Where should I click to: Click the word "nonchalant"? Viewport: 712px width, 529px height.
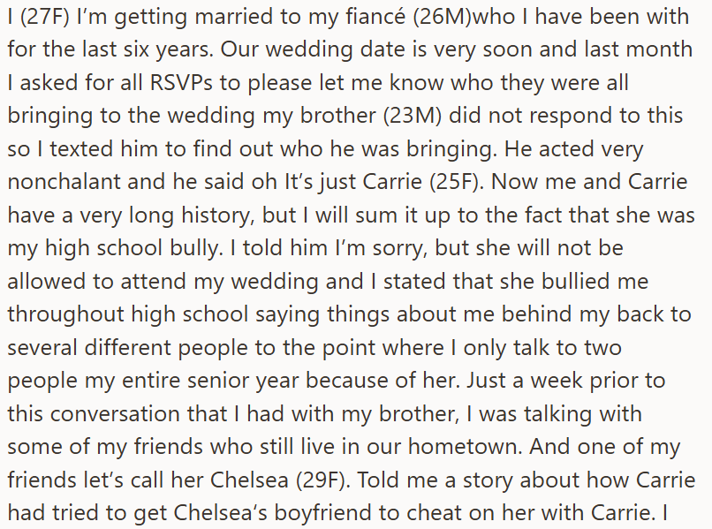pos(64,182)
